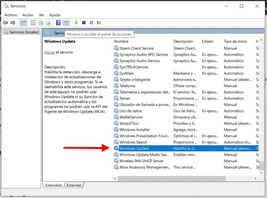Click gear icon of WalletService row
Image resolution: width=267 pixels, height=198 pixels.
tap(116, 117)
